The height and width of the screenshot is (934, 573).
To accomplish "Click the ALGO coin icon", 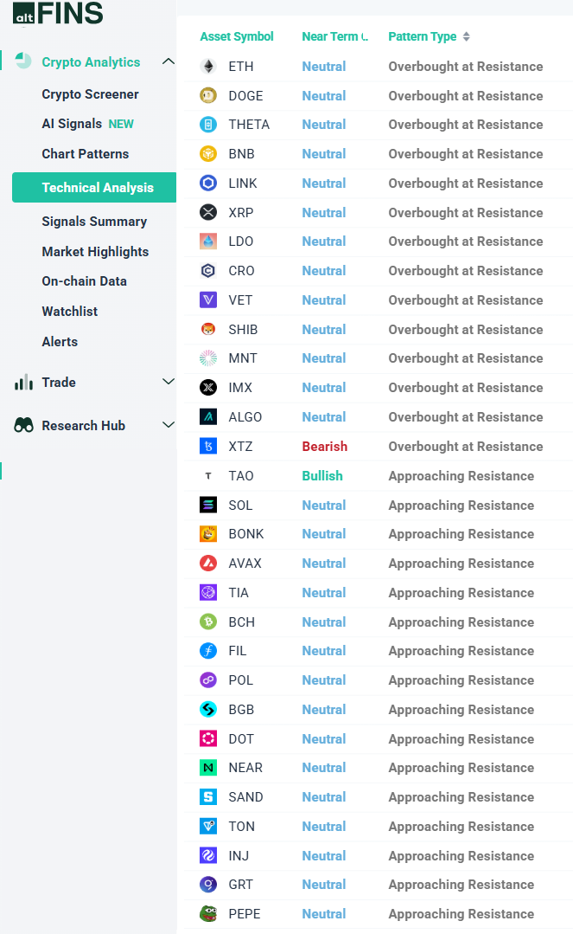I will pyautogui.click(x=208, y=416).
